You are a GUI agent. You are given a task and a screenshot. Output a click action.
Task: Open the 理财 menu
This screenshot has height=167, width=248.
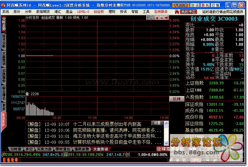(x=112, y=12)
